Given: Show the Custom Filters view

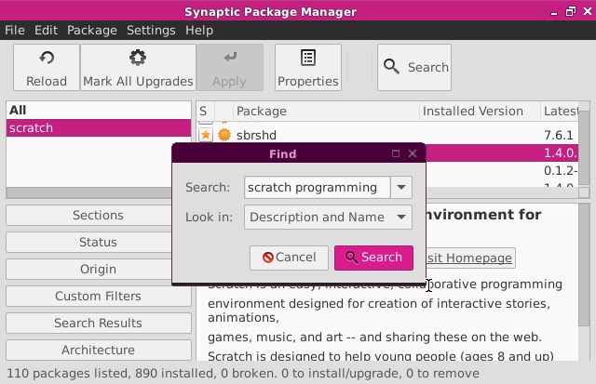Looking at the screenshot, I should point(98,296).
